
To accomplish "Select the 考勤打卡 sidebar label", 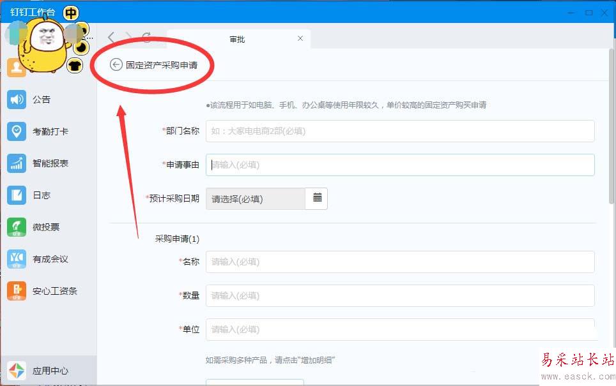I will 50,131.
